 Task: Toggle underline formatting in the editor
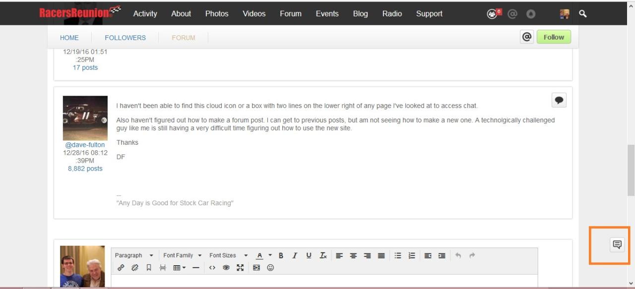click(x=309, y=255)
